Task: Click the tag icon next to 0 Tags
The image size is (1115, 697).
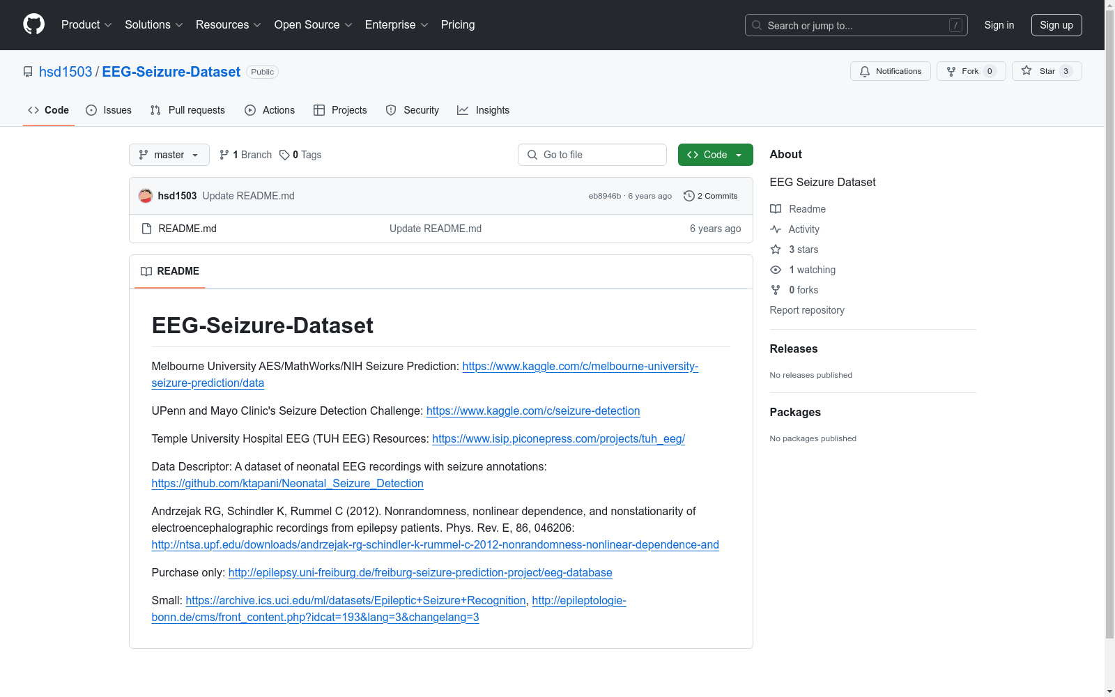Action: pyautogui.click(x=284, y=155)
